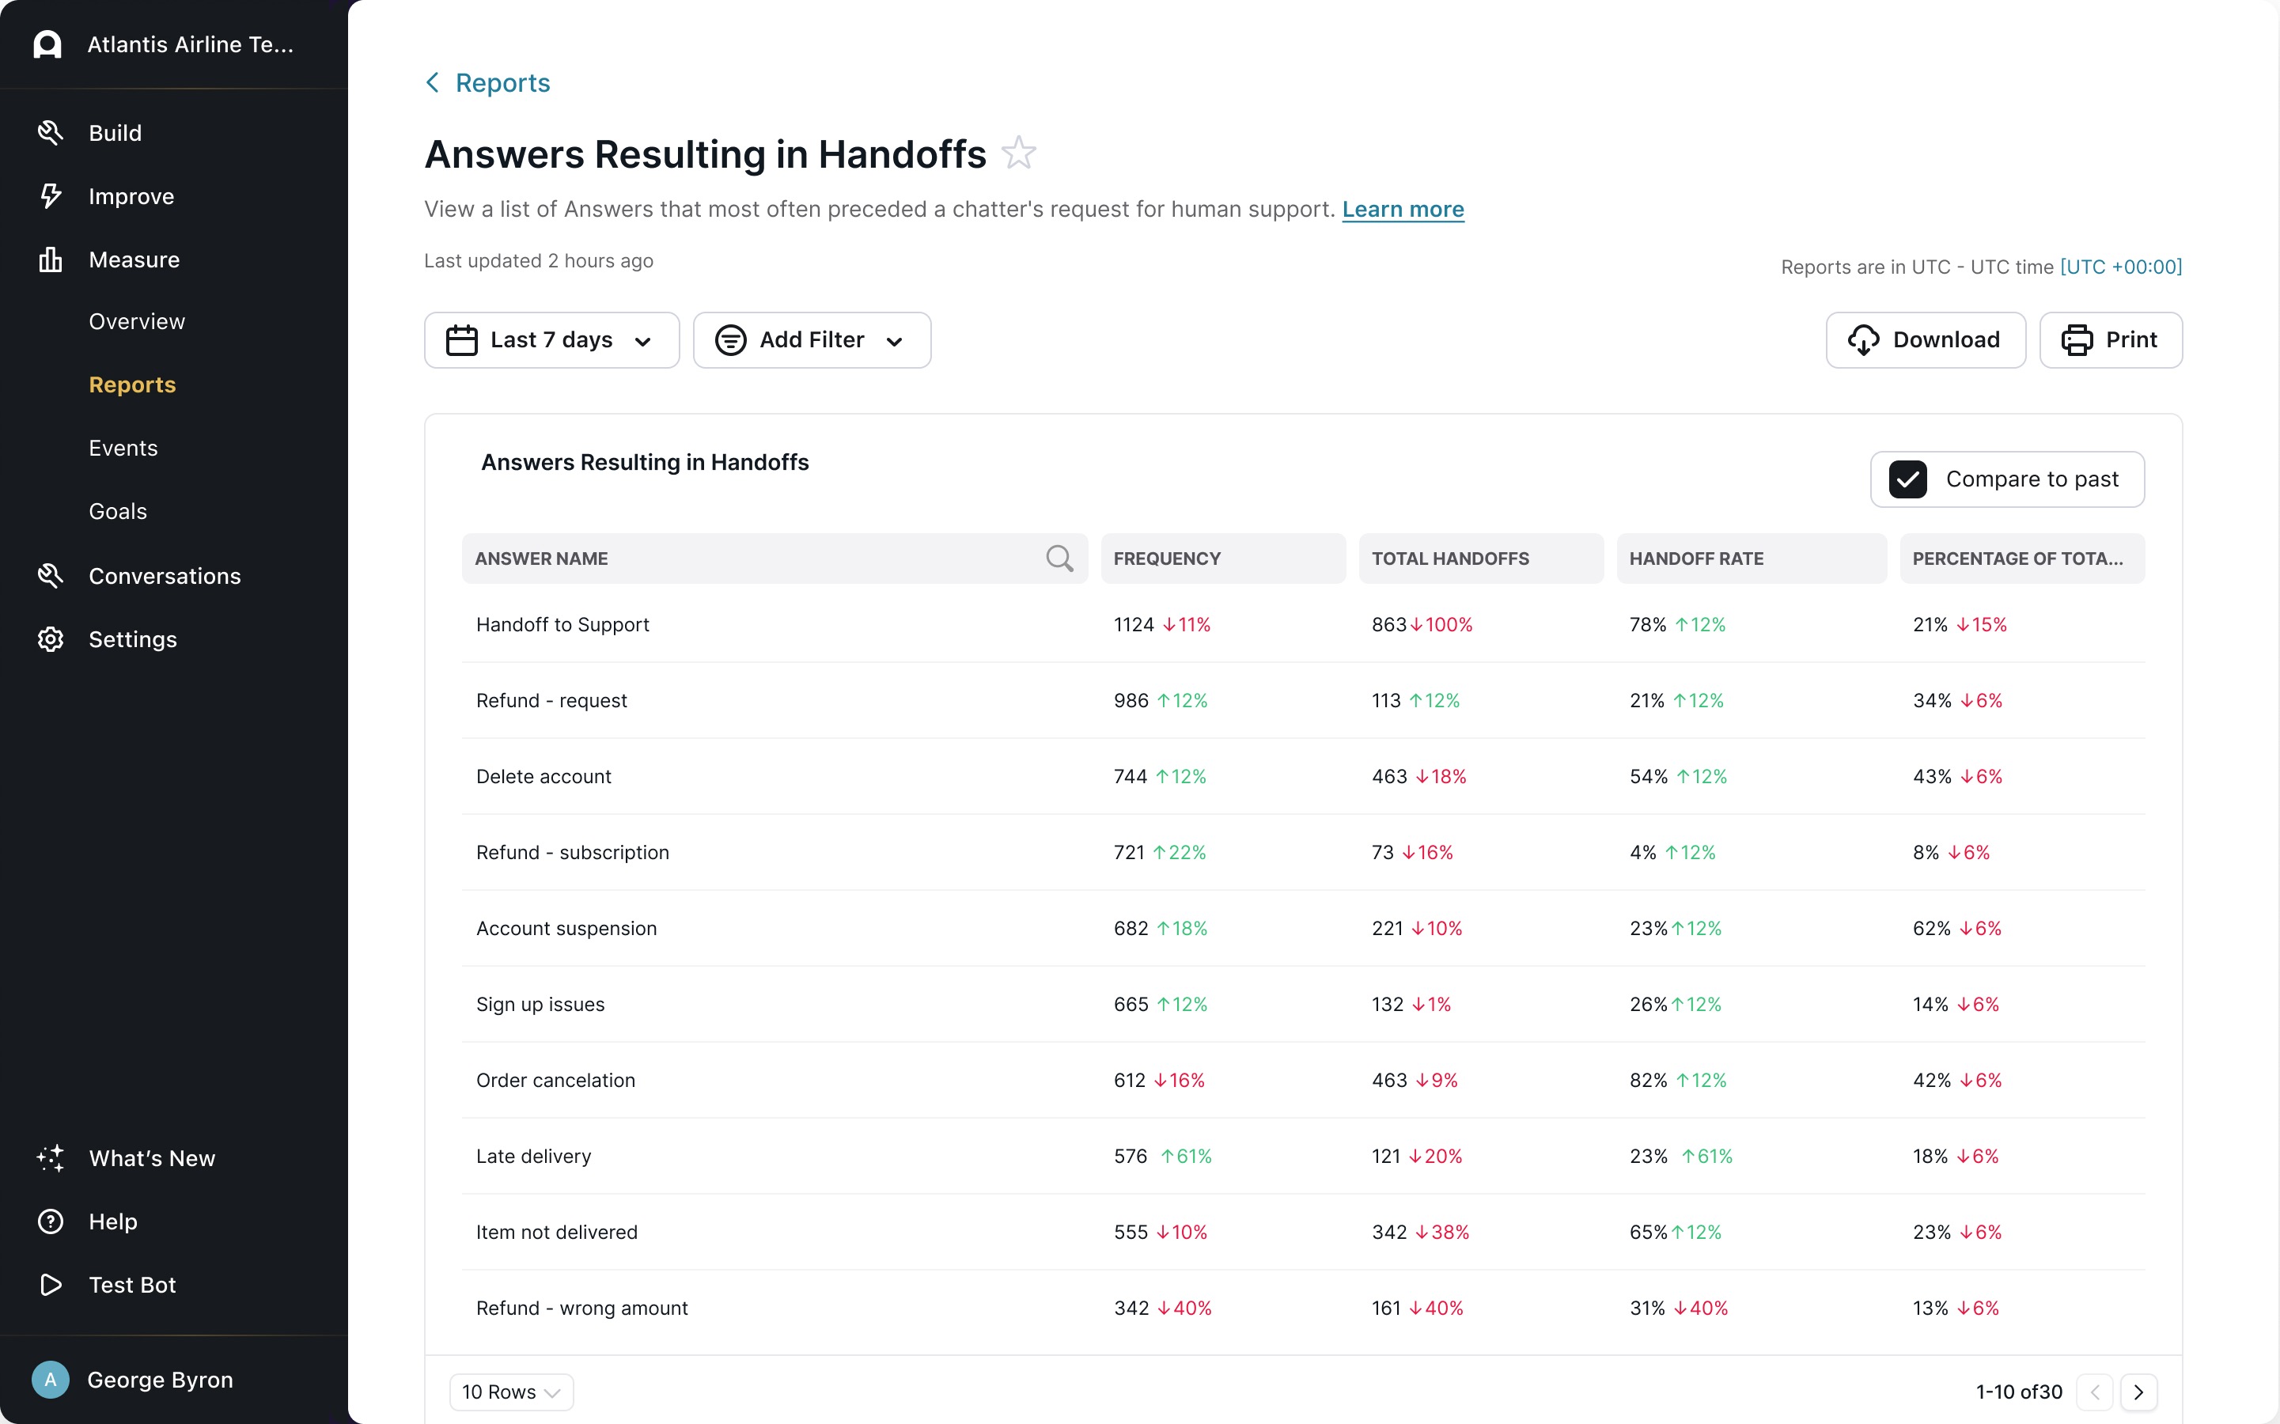Click the Settings gear icon in sidebar
Viewport: 2280px width, 1424px height.
[50, 639]
